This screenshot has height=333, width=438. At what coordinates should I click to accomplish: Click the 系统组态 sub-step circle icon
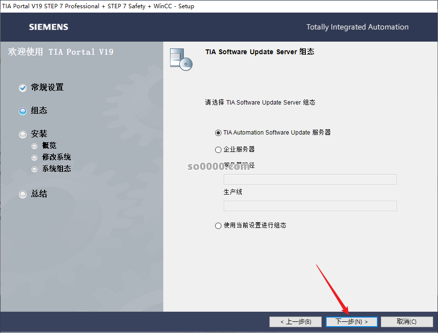pyautogui.click(x=34, y=169)
